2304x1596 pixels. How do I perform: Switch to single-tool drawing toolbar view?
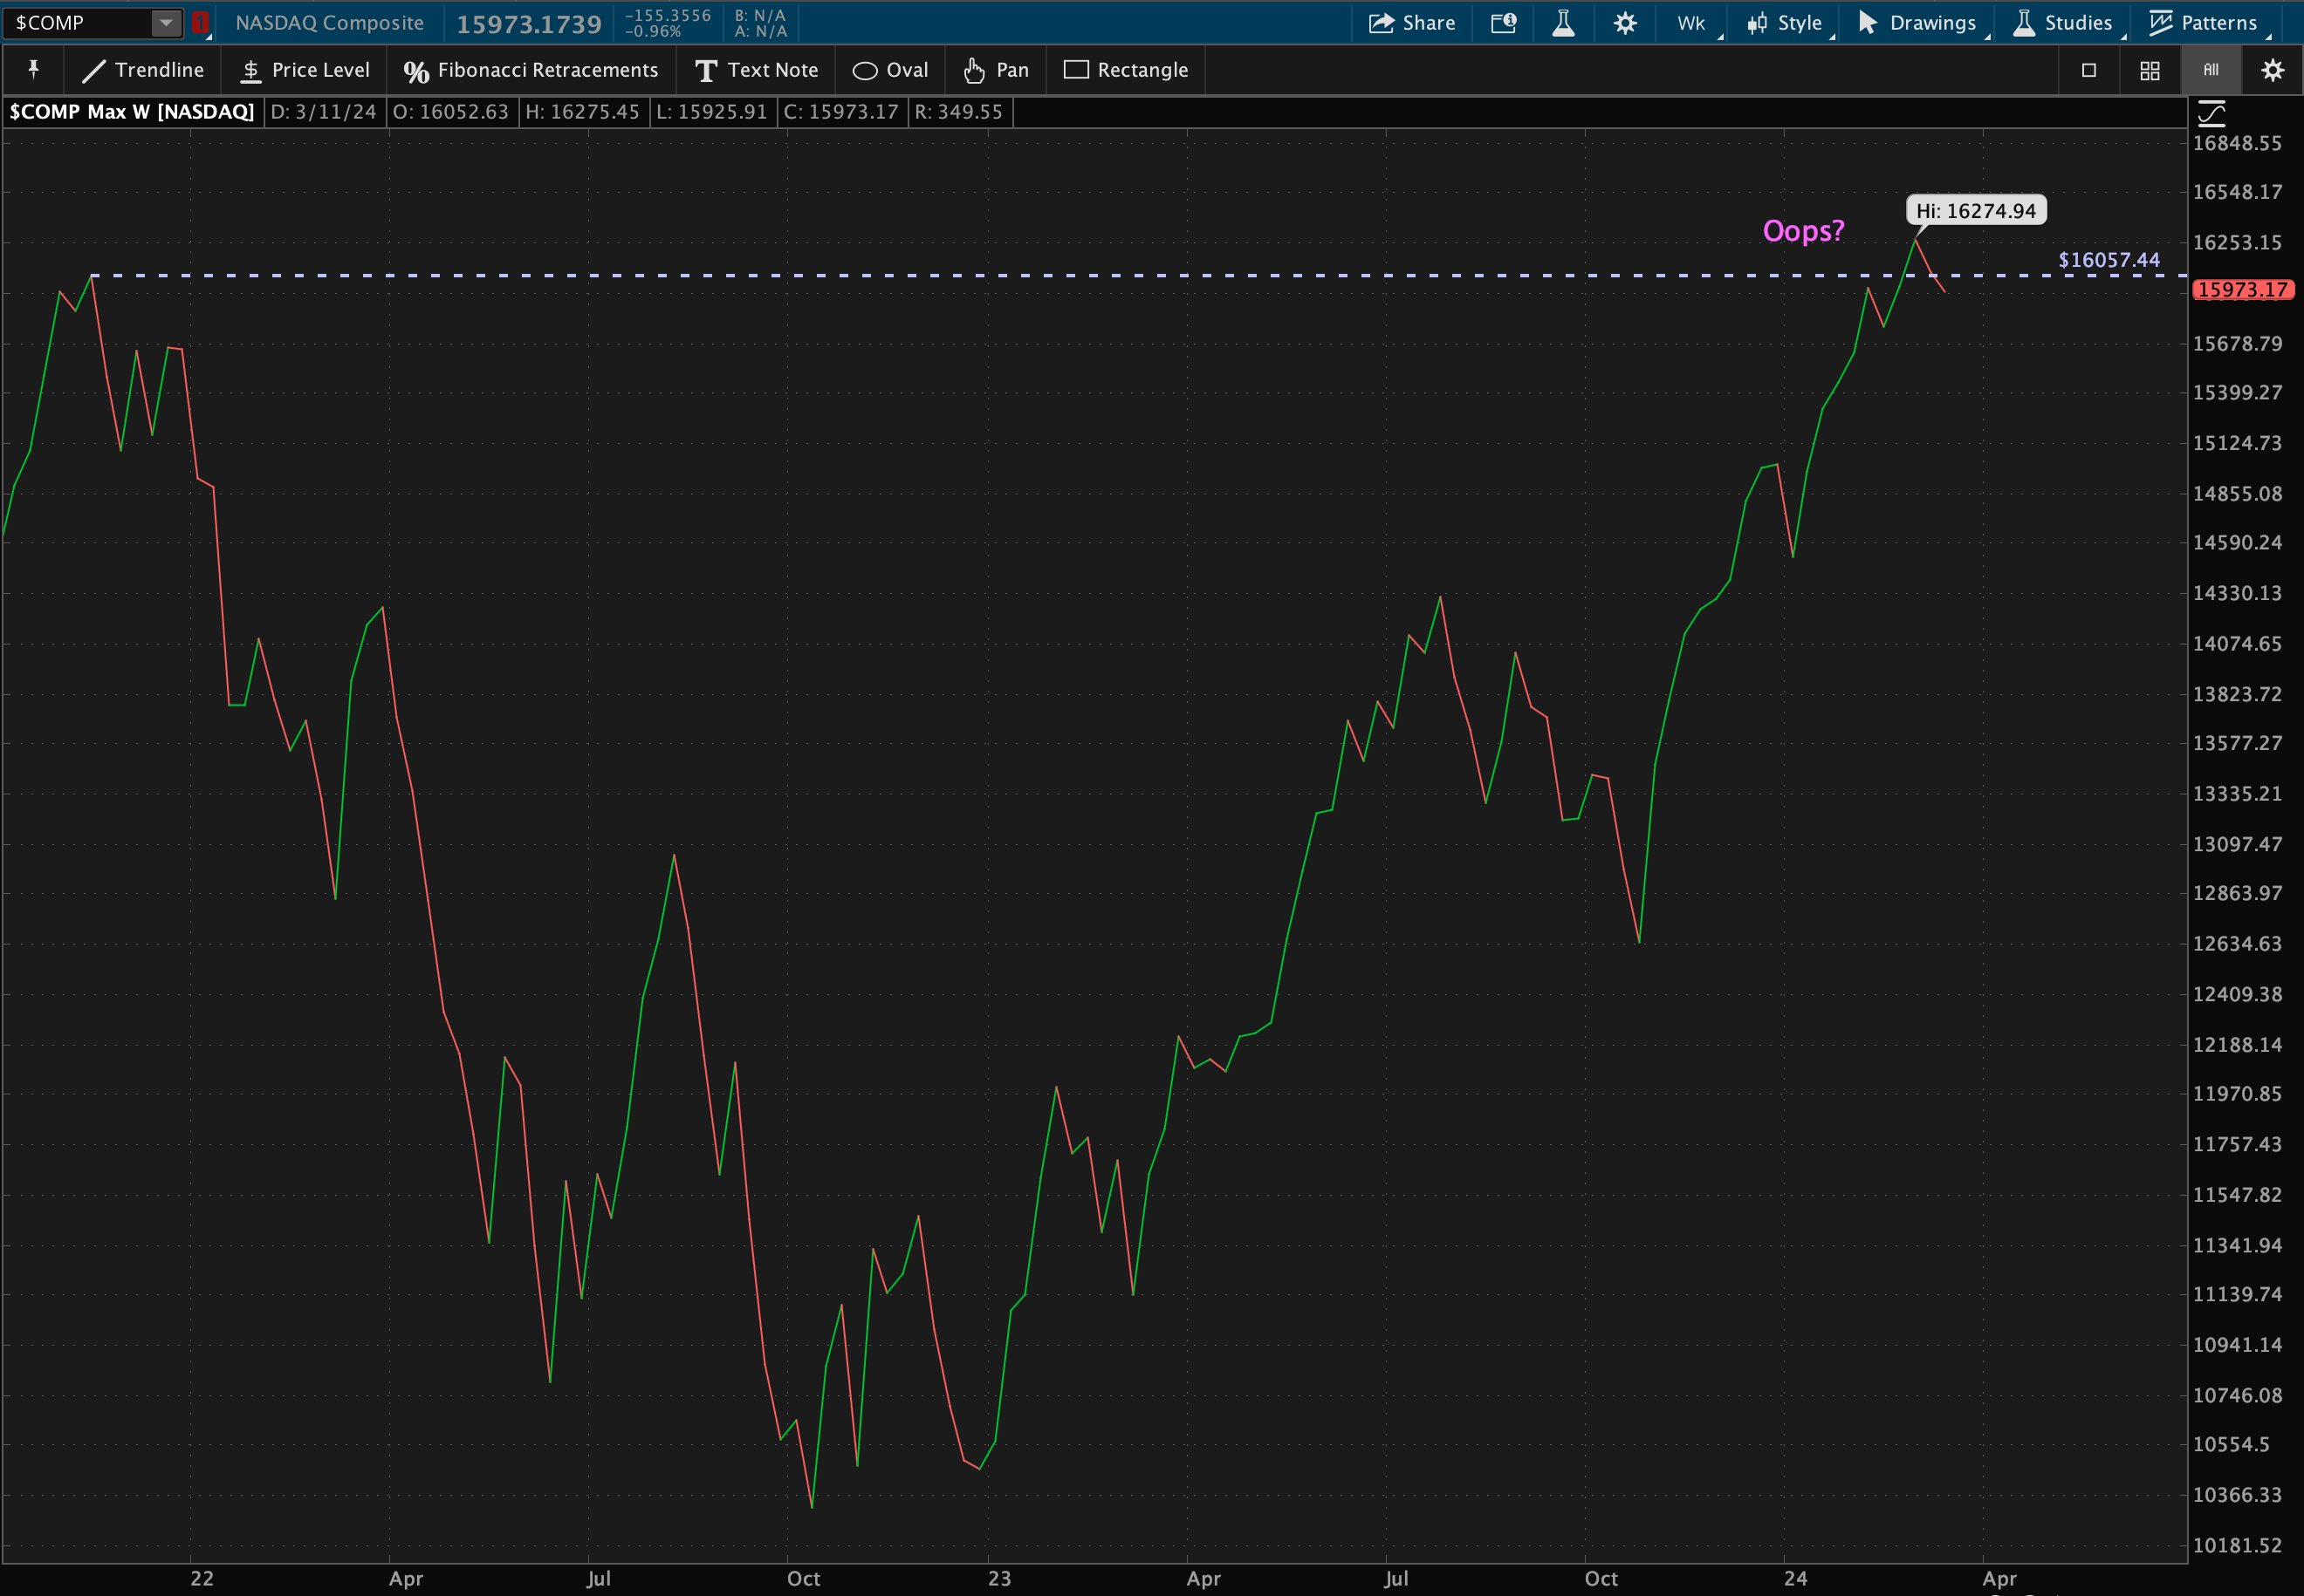coord(2089,70)
